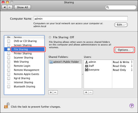Open help with the question mark button
The image size is (138, 113).
[x=132, y=106]
